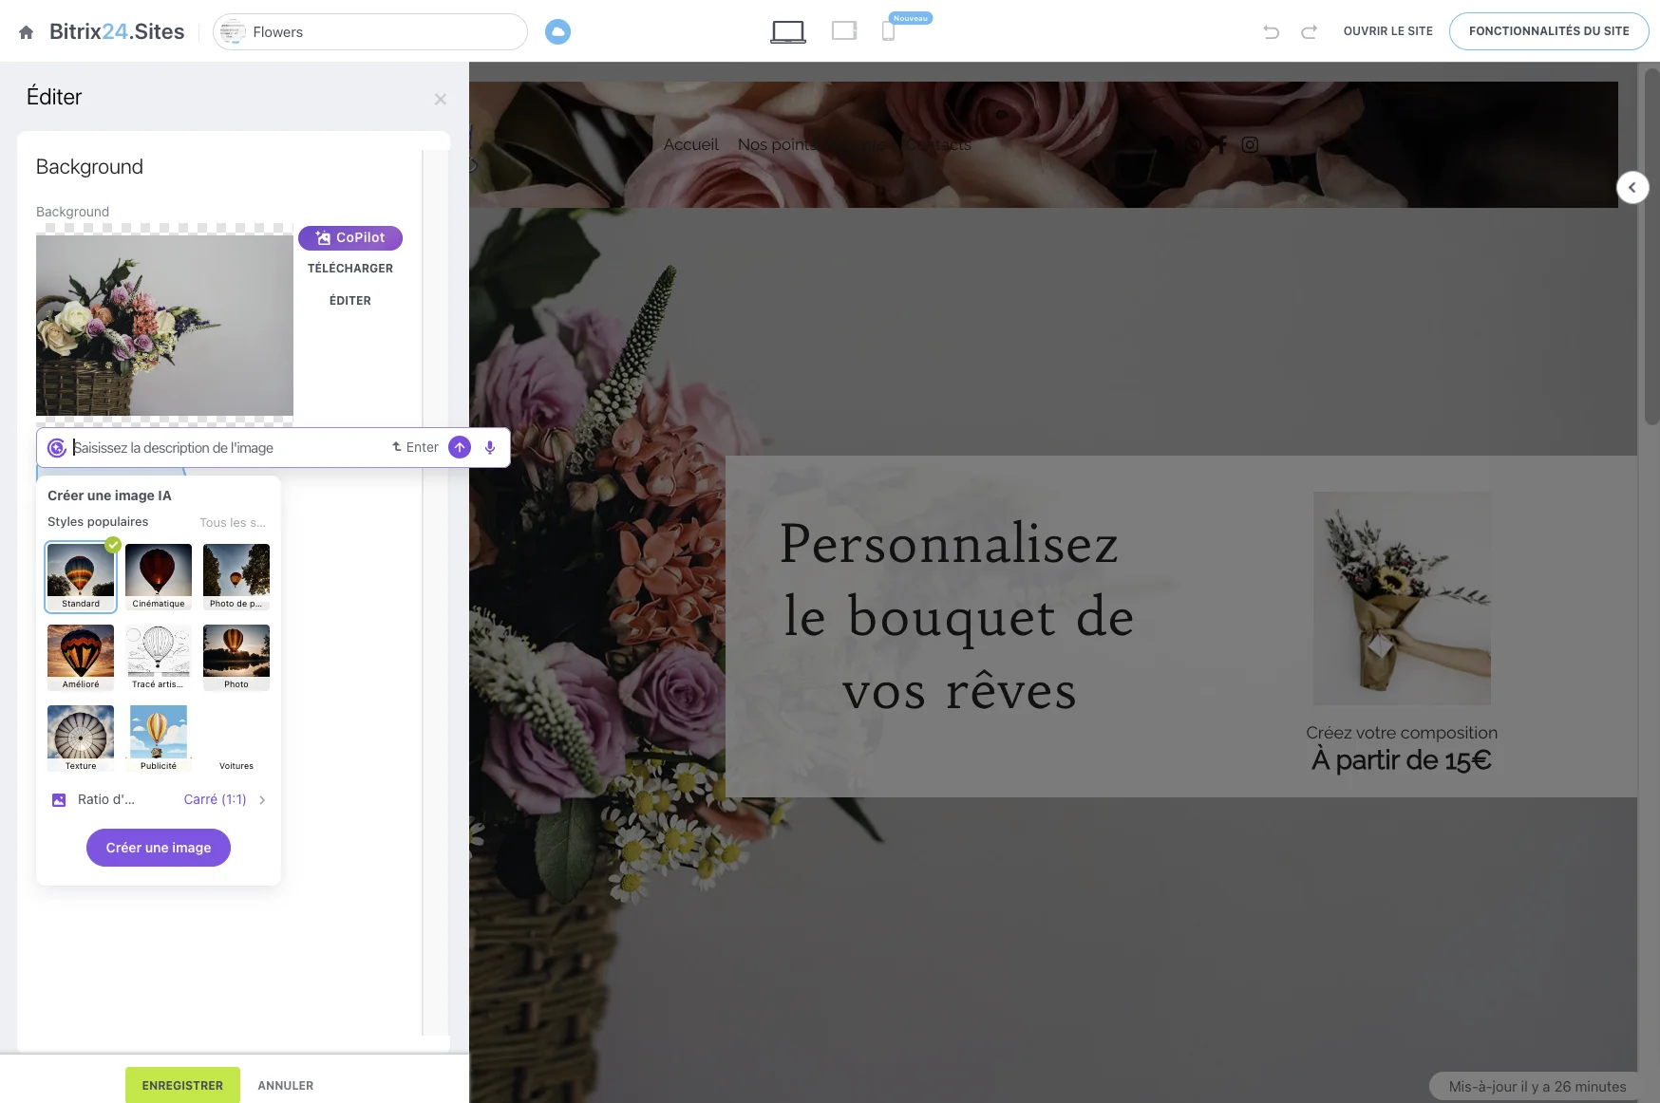
Task: Click the redo arrow icon
Action: coord(1309,32)
